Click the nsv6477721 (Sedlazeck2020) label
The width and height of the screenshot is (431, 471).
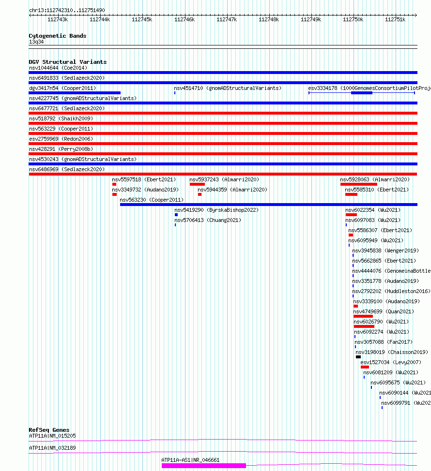(67, 108)
